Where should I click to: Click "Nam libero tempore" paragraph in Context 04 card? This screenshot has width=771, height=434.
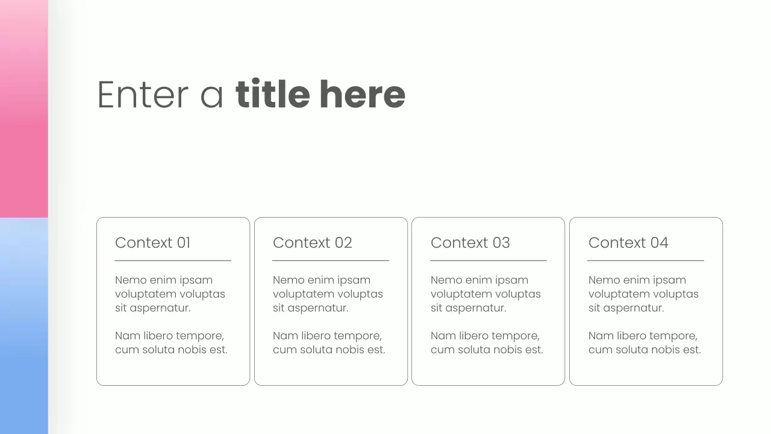click(x=645, y=342)
